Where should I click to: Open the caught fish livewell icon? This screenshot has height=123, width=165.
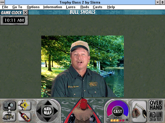[9, 117]
